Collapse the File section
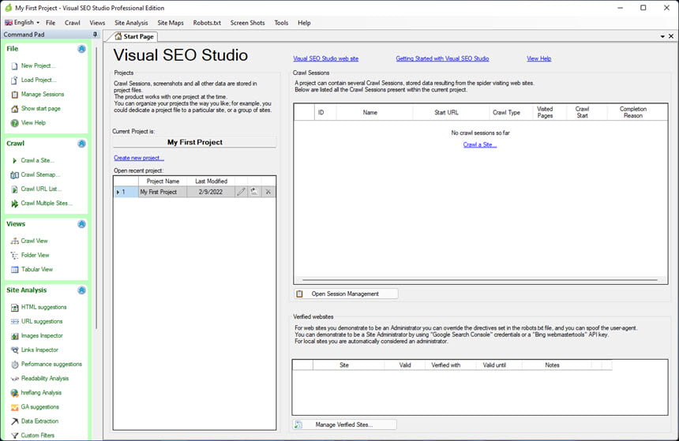 (81, 49)
